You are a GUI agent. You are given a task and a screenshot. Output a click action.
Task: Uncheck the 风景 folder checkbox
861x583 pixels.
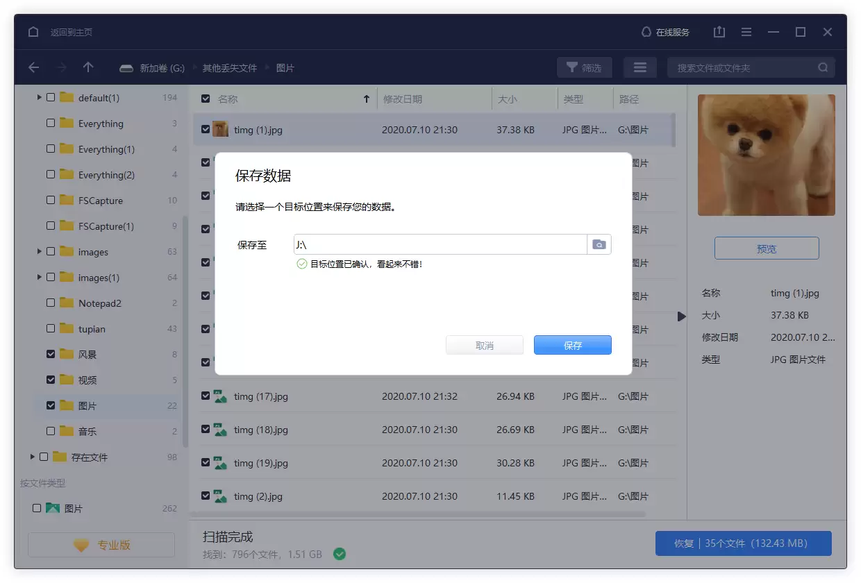tap(51, 354)
